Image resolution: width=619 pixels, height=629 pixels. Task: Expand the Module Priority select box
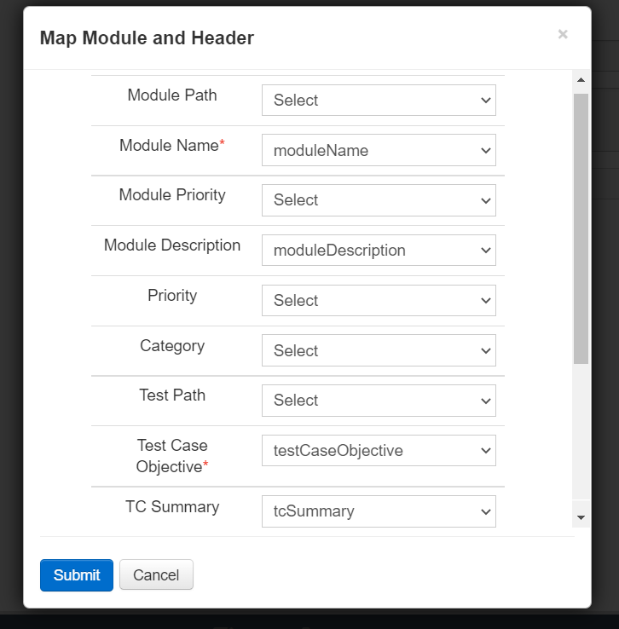coord(379,200)
